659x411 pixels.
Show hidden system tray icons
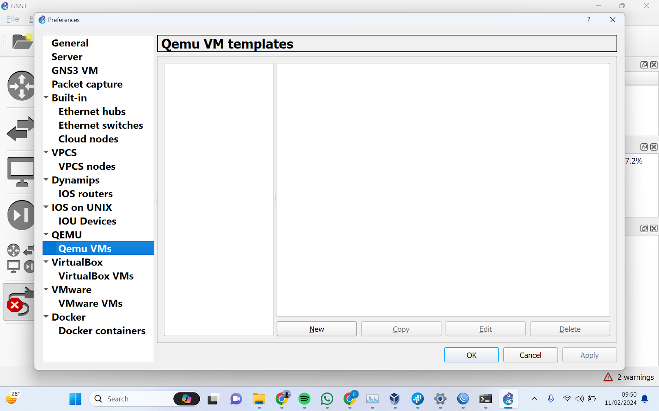(x=534, y=399)
